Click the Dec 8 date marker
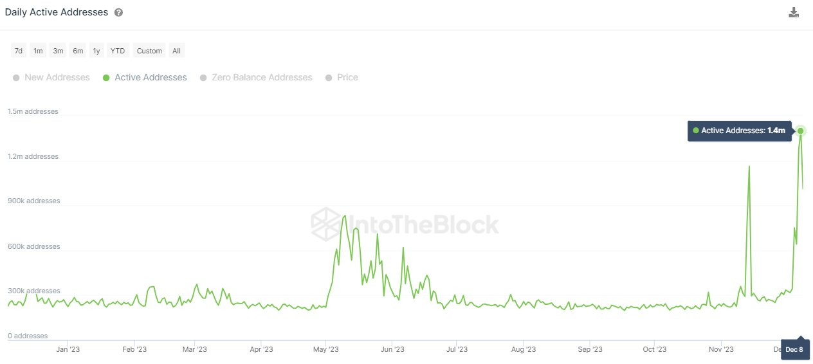 (795, 349)
